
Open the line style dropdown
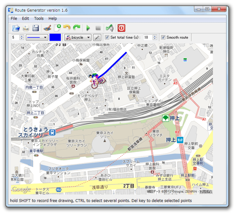[x=37, y=37]
